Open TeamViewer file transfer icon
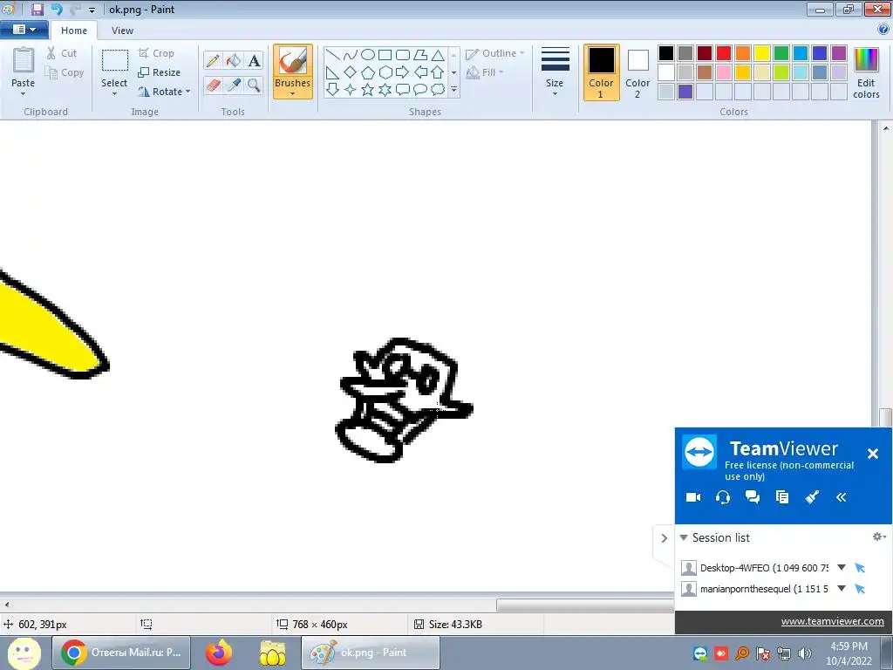 782,497
